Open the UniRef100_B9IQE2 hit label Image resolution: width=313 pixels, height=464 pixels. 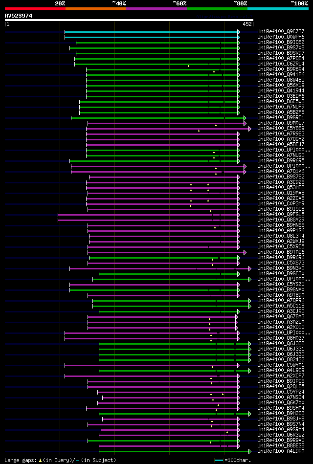point(281,43)
